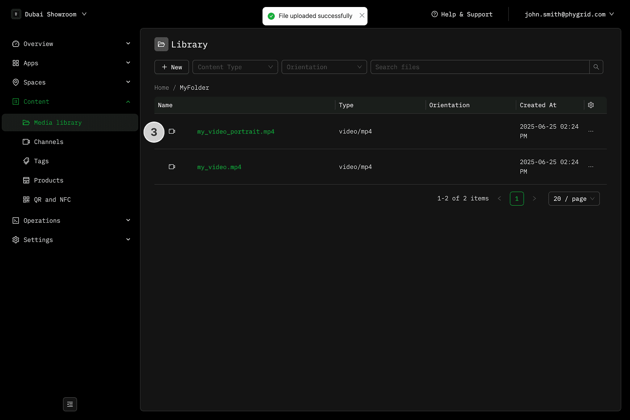Image resolution: width=630 pixels, height=420 pixels.
Task: Click the video icon beside my_video_portrait.mp4
Action: [x=172, y=131]
